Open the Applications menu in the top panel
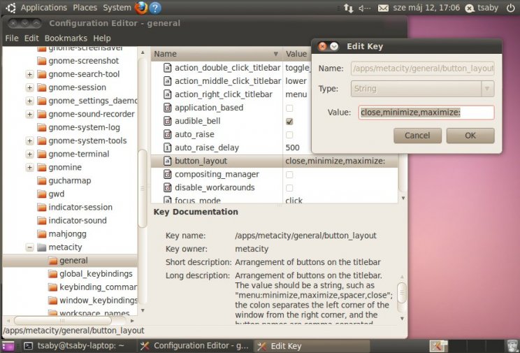This screenshot has width=520, height=353. click(44, 8)
